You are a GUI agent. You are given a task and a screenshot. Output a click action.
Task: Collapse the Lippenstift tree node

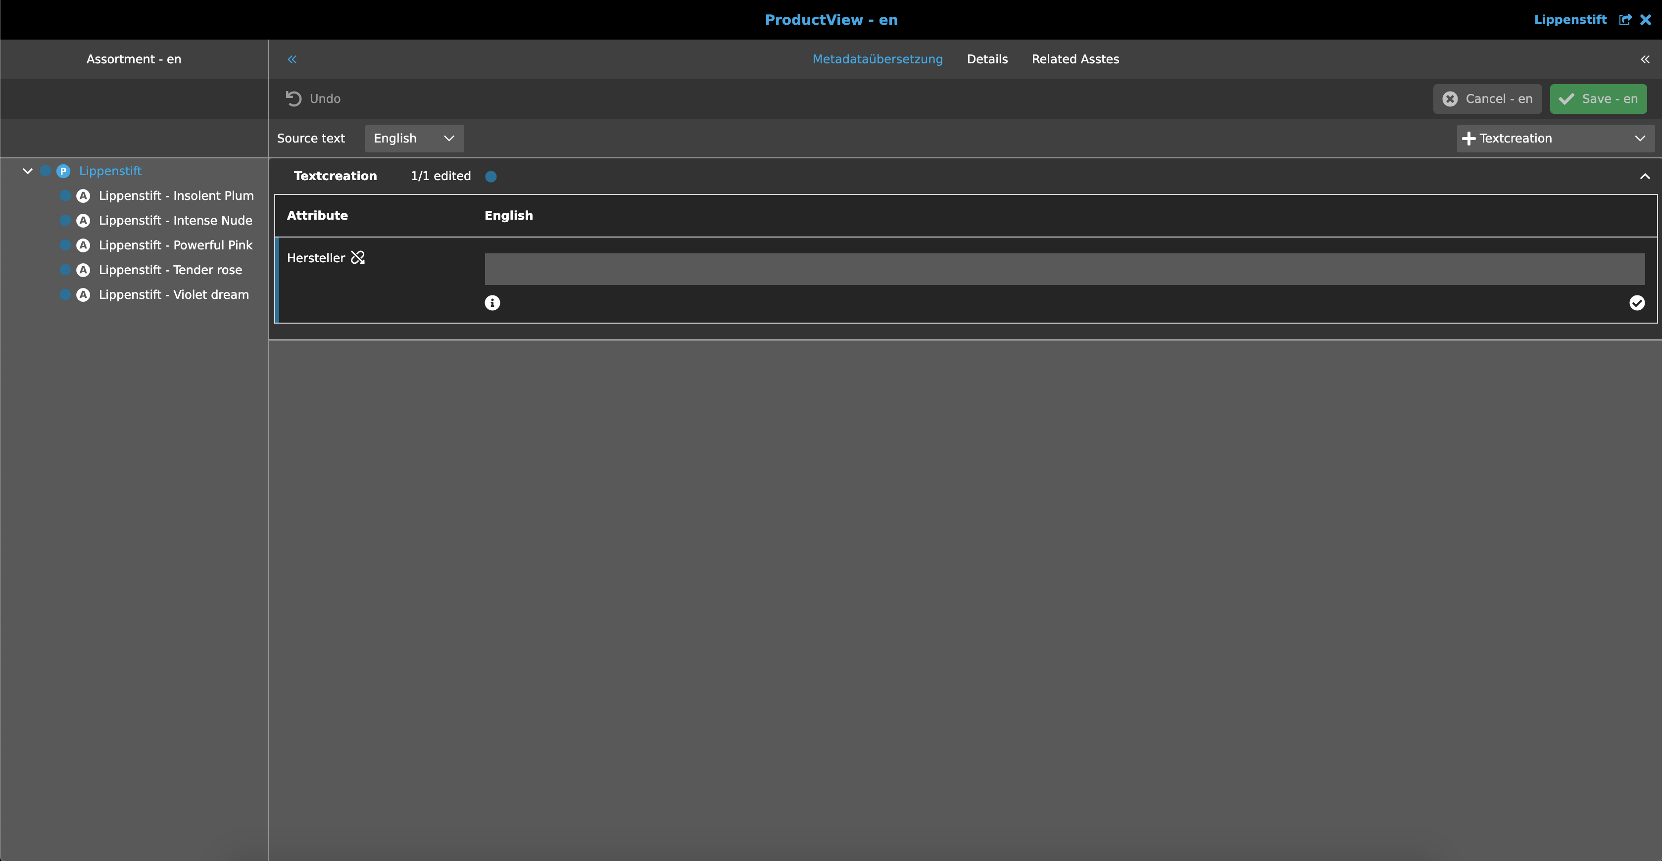click(27, 170)
